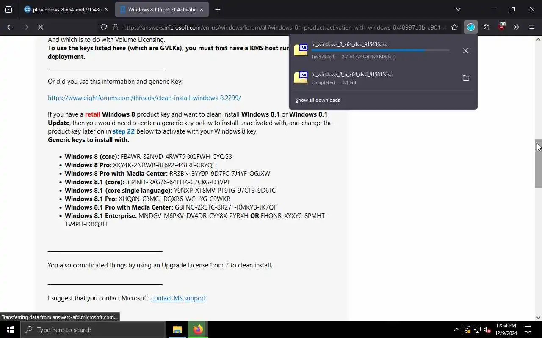Click the Windows 8 Pro key XKY4K text
542x338 pixels.
(x=165, y=165)
